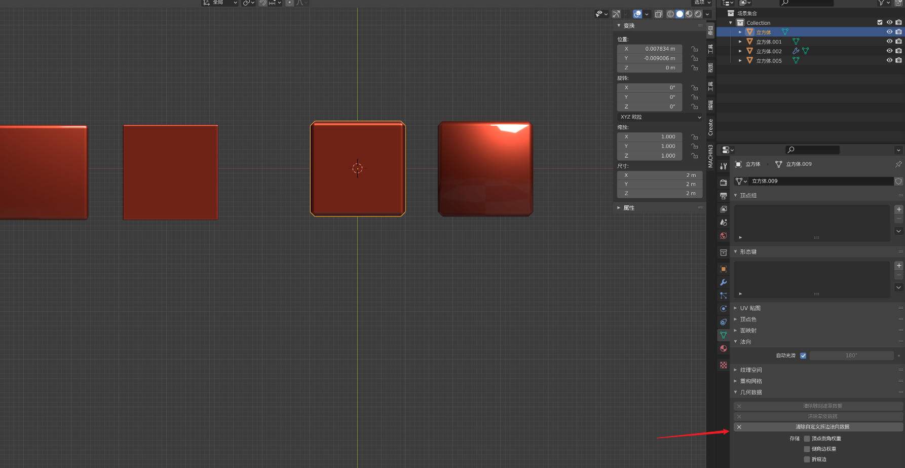Open the World properties tab

(723, 236)
